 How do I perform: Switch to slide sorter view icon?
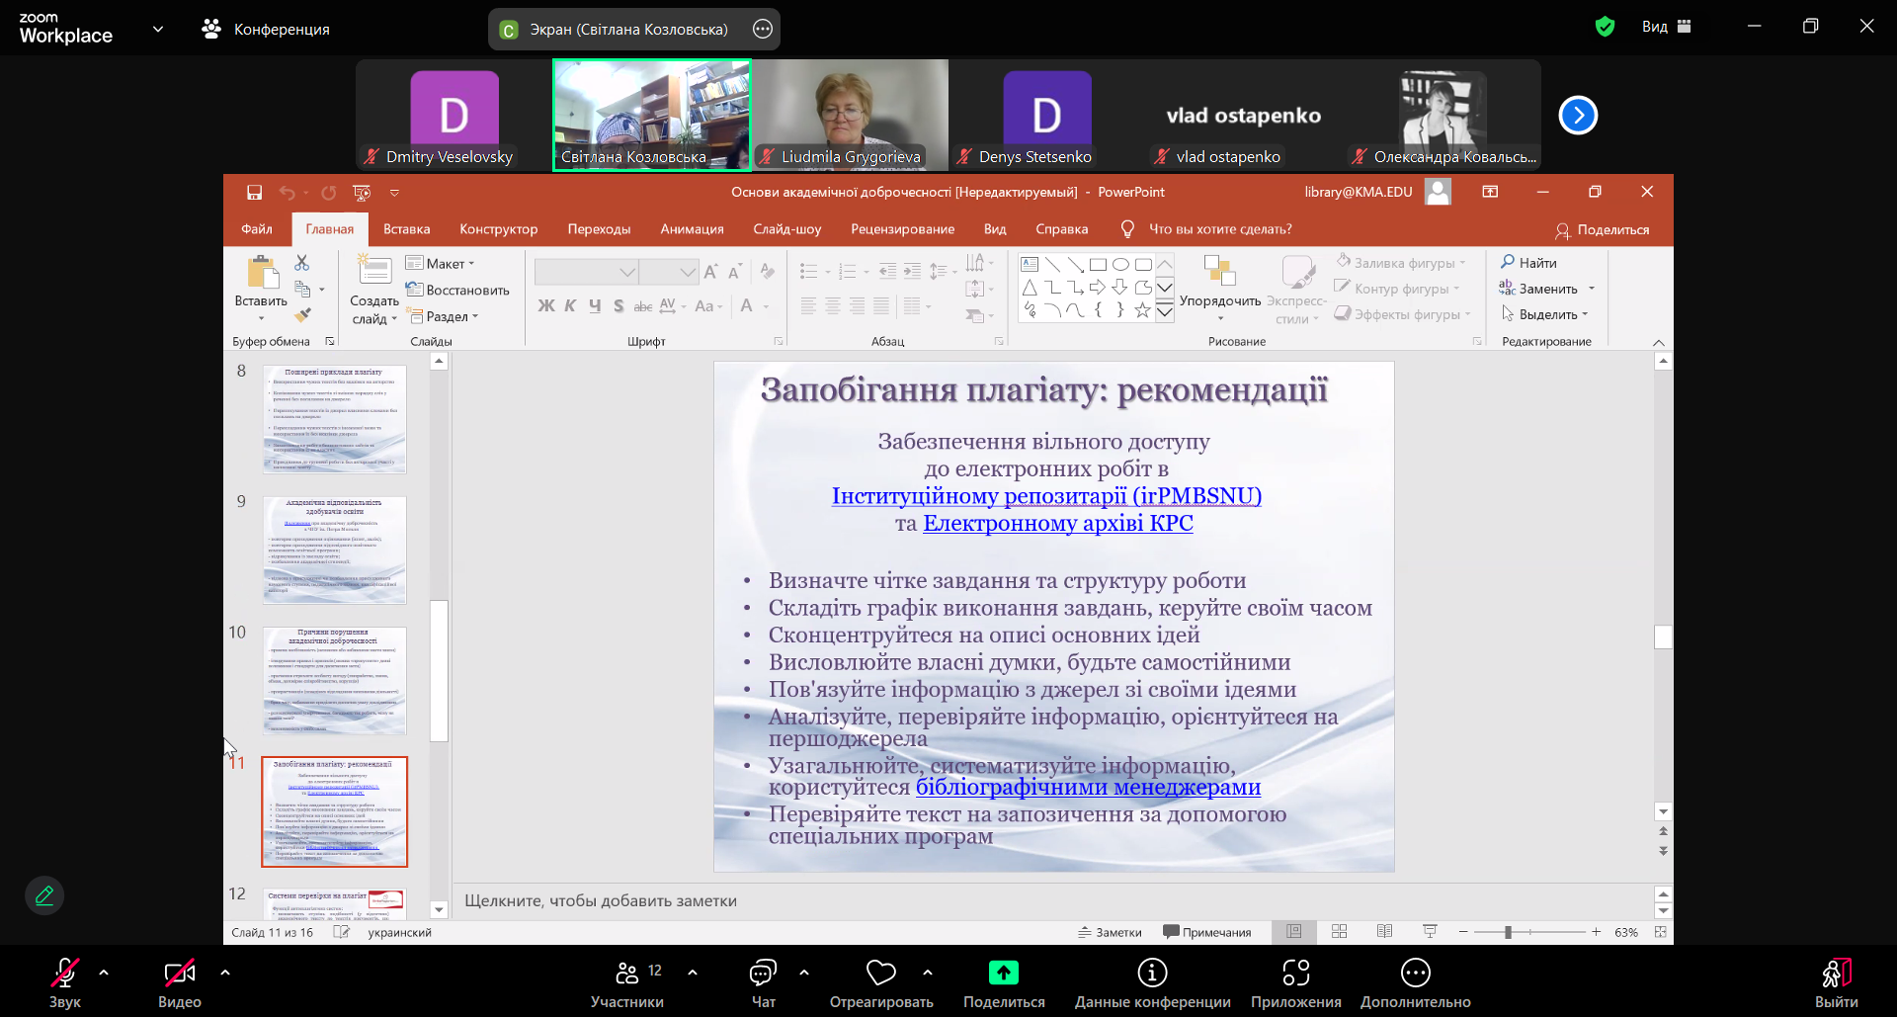(x=1339, y=932)
